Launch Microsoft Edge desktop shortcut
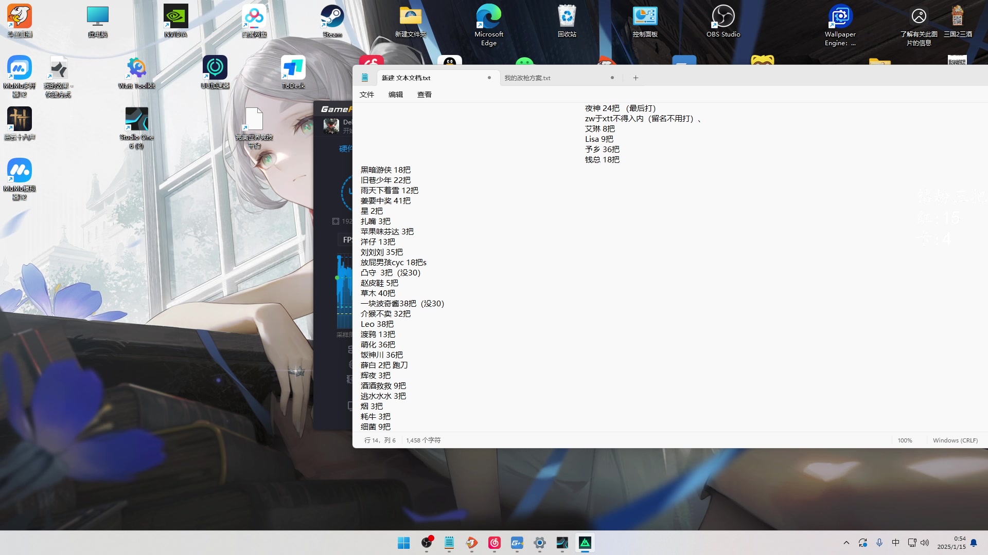 [x=489, y=25]
